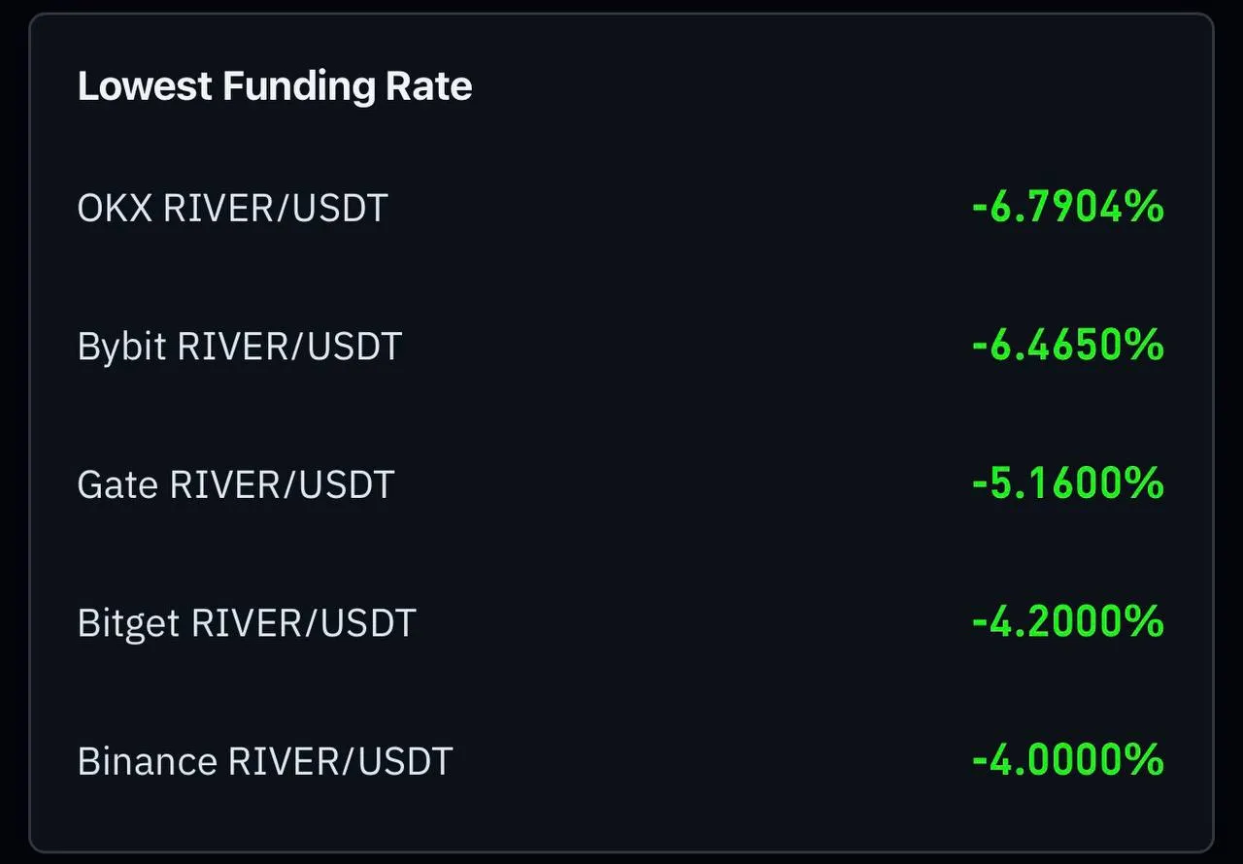Select RIVER/USDT pair text in Bitget row

pos(304,623)
